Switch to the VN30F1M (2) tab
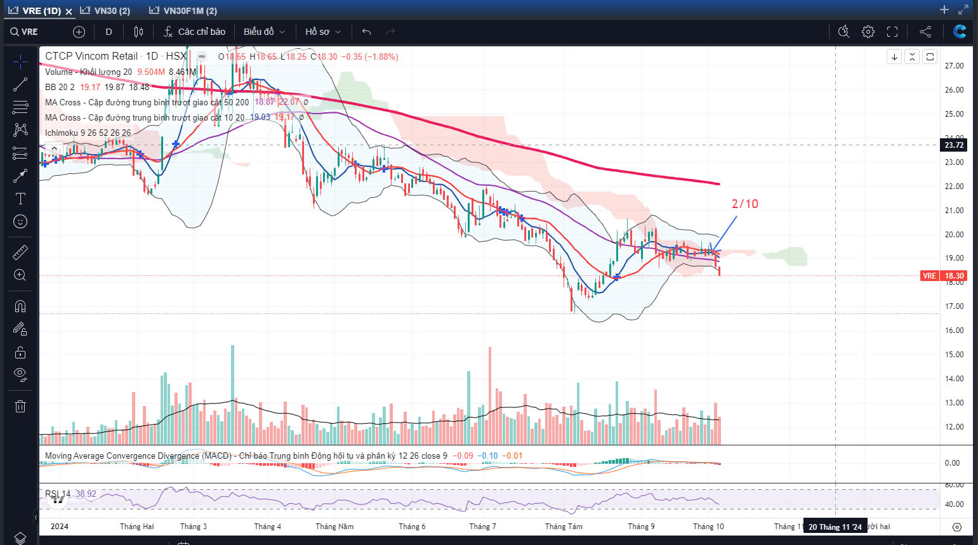 [x=183, y=11]
